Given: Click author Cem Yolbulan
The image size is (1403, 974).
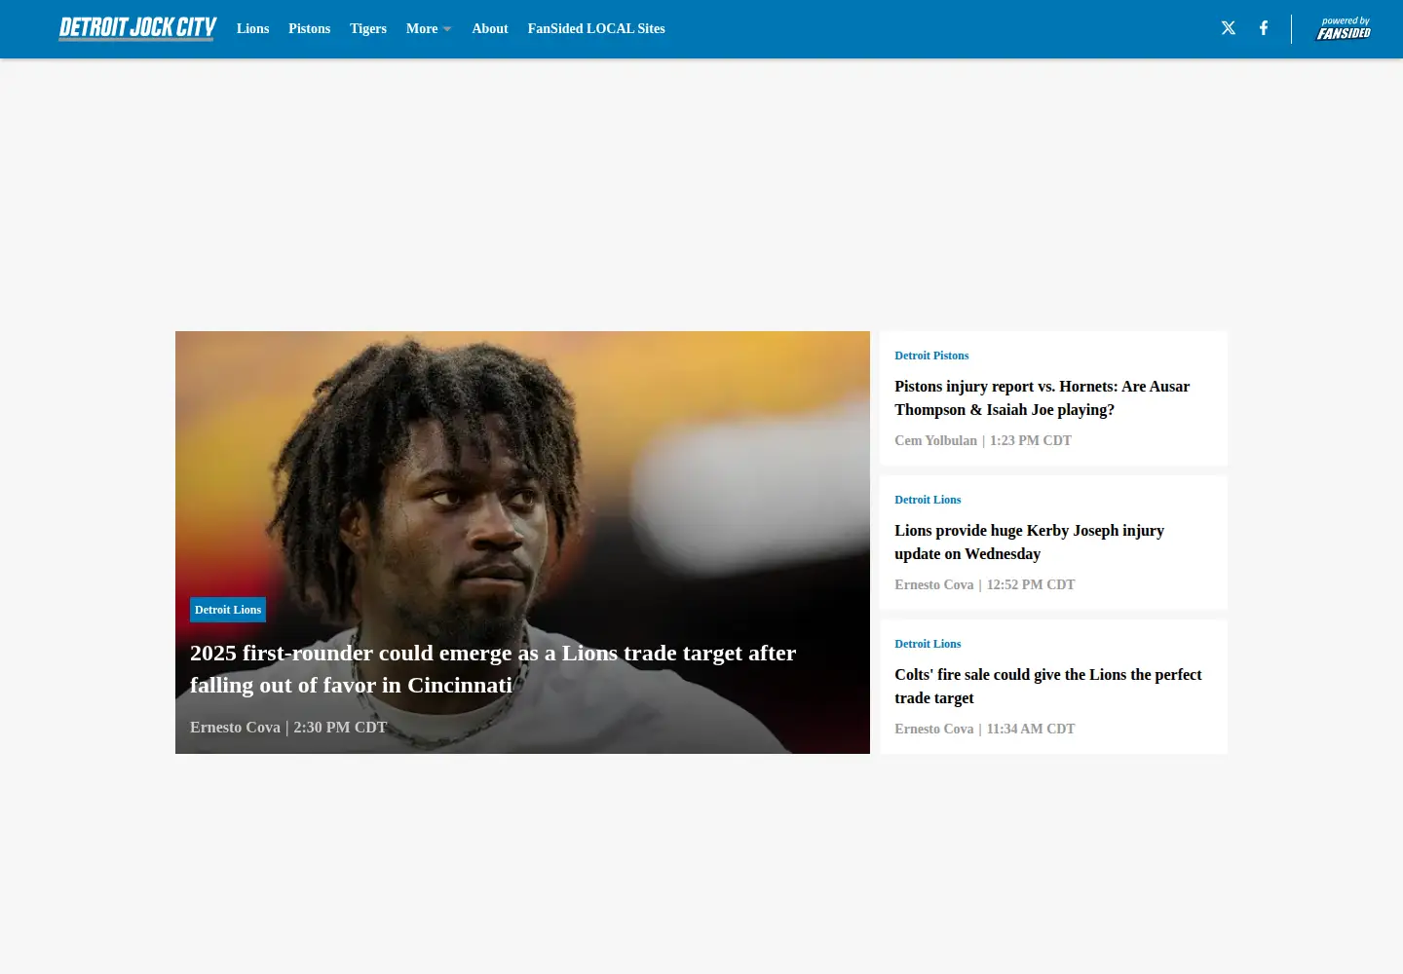Looking at the screenshot, I should (935, 440).
